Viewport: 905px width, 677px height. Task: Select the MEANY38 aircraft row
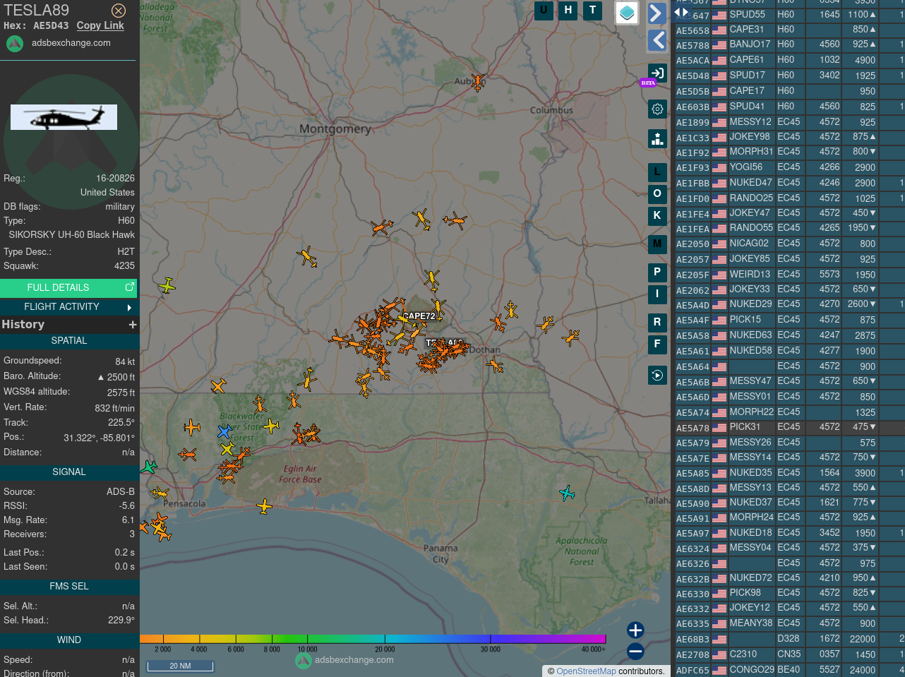789,623
